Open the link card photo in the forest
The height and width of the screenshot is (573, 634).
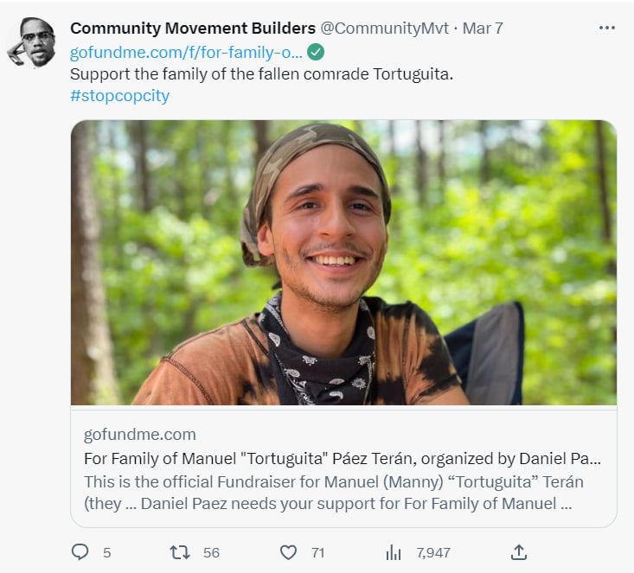click(x=343, y=263)
